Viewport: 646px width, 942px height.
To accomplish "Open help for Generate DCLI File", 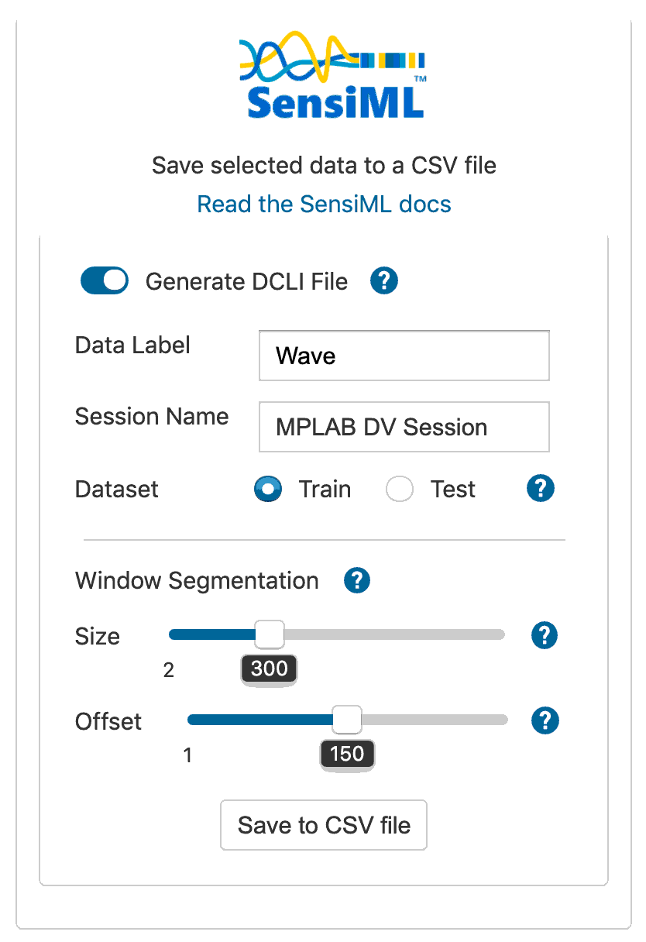I will coord(383,281).
